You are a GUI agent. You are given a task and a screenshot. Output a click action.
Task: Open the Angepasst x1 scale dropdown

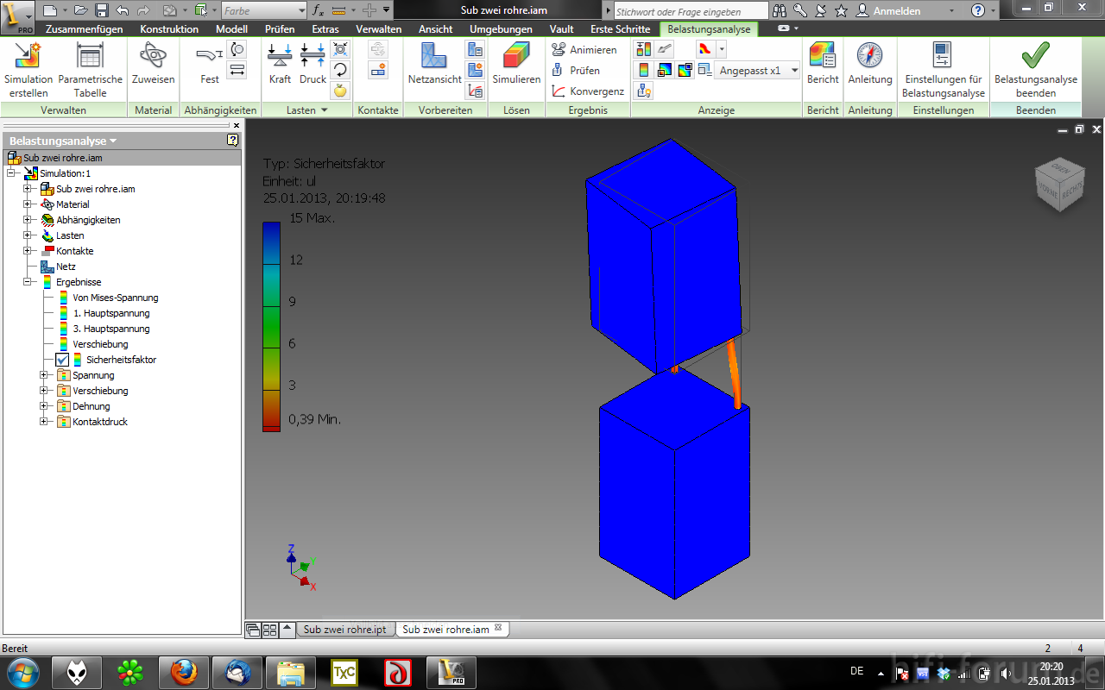coord(794,71)
